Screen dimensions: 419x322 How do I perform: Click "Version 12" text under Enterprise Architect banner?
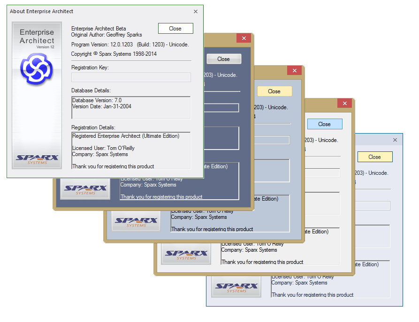pos(45,47)
